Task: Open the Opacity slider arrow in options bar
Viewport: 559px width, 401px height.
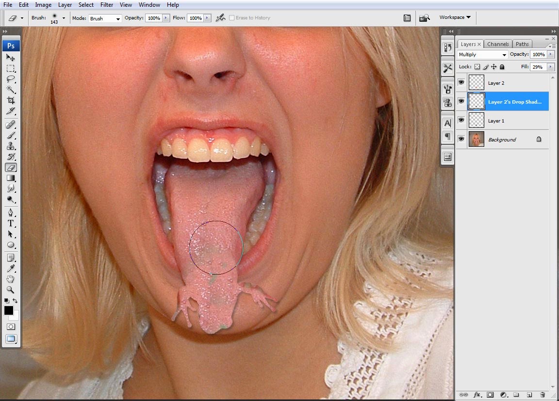Action: (166, 18)
